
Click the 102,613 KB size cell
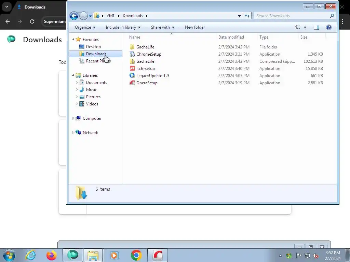pyautogui.click(x=313, y=61)
